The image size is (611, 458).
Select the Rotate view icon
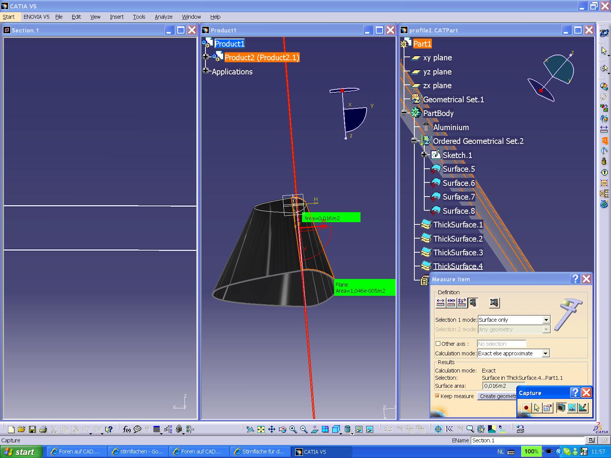(x=282, y=429)
